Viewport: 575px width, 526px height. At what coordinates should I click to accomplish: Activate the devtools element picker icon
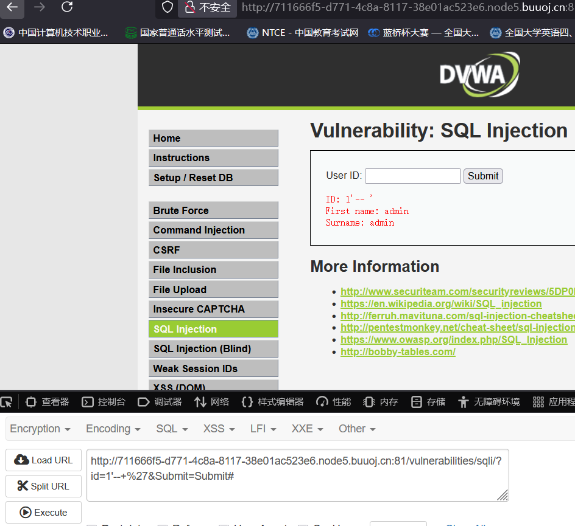7,402
